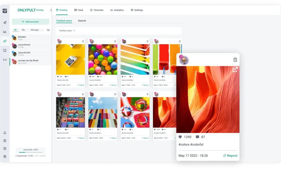Select the My accounts filter

coord(23,30)
